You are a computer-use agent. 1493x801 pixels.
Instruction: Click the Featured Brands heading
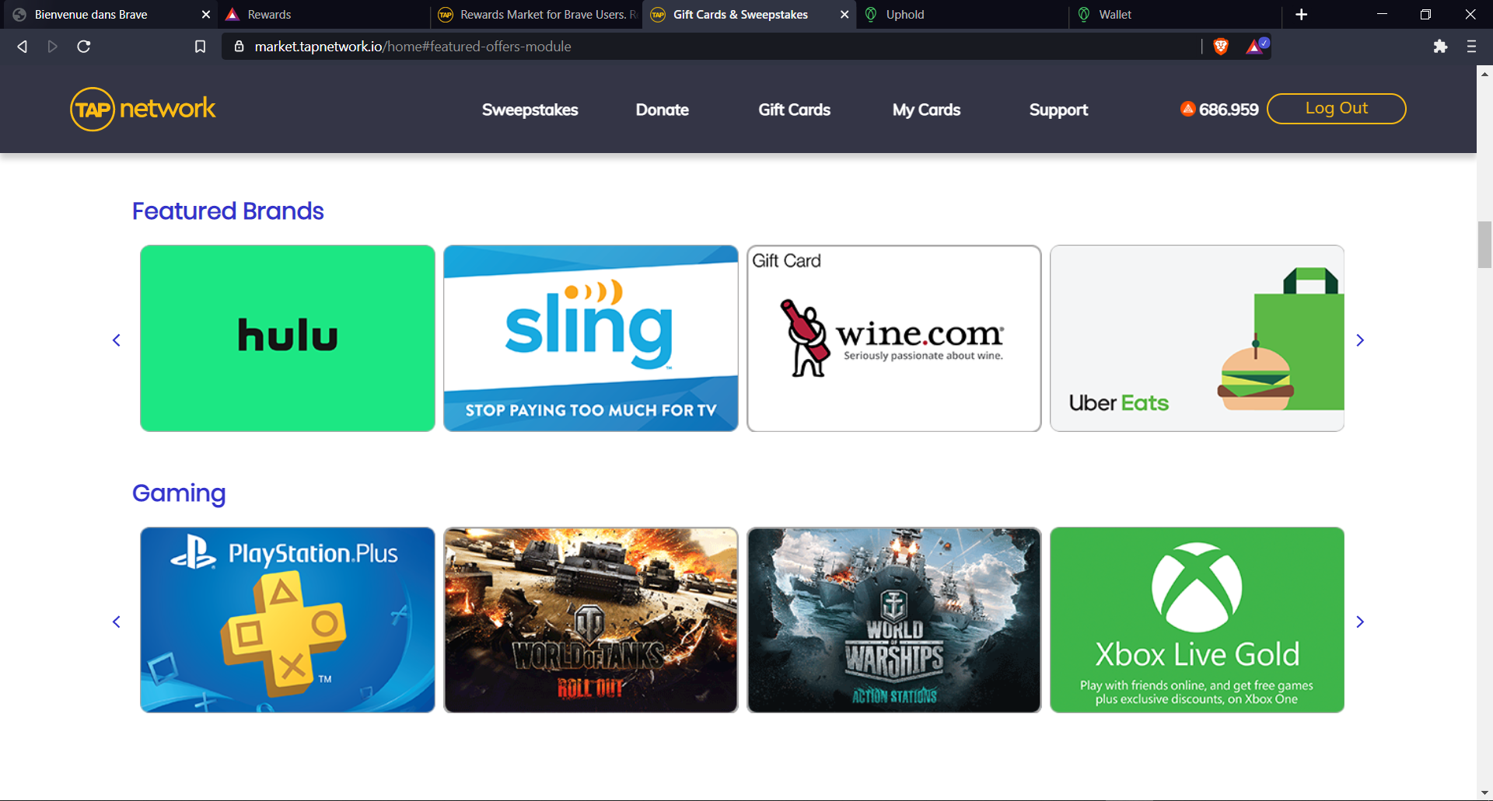(228, 211)
